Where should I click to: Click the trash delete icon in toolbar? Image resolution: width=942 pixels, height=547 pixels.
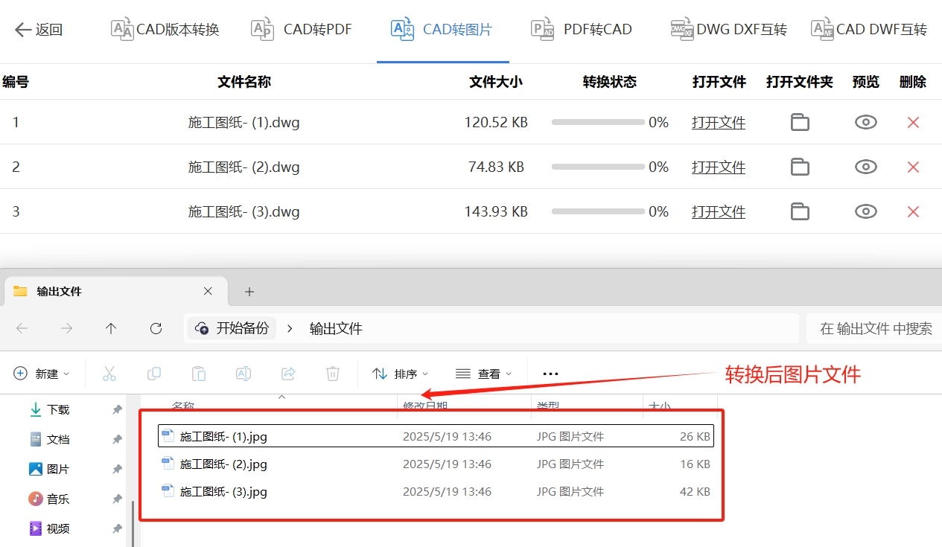(x=333, y=374)
